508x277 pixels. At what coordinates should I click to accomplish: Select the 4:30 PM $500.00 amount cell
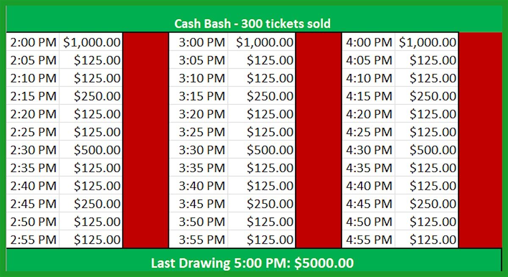pos(427,150)
